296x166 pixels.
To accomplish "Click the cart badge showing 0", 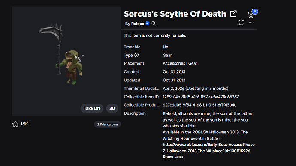I will pyautogui.click(x=255, y=12).
